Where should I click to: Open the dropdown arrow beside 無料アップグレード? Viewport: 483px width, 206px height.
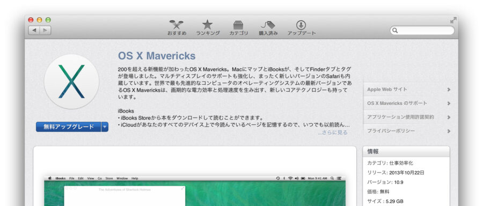coord(105,127)
